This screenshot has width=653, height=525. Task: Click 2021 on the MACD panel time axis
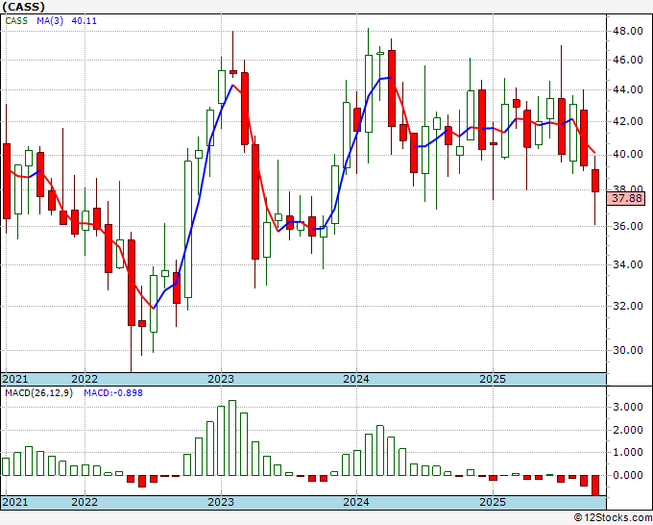point(15,502)
